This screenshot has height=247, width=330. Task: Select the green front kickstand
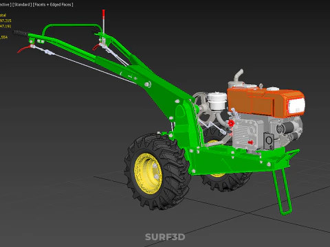tap(283, 191)
